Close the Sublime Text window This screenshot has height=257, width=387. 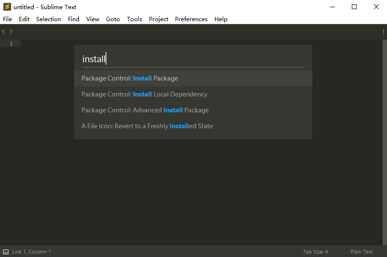[376, 7]
